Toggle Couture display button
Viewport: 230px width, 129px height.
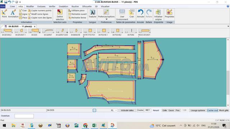pyautogui.click(x=140, y=110)
